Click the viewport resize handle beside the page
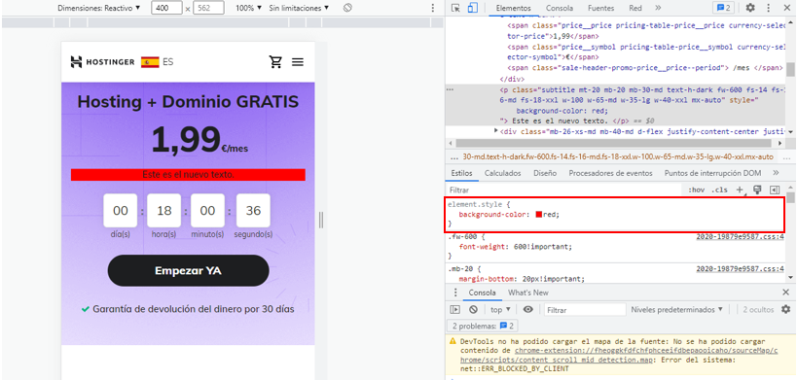Viewport: 797px width, 380px height. point(321,220)
